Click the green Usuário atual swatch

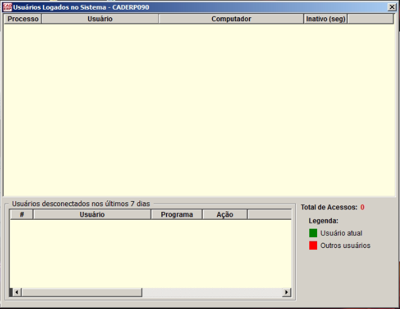[313, 233]
